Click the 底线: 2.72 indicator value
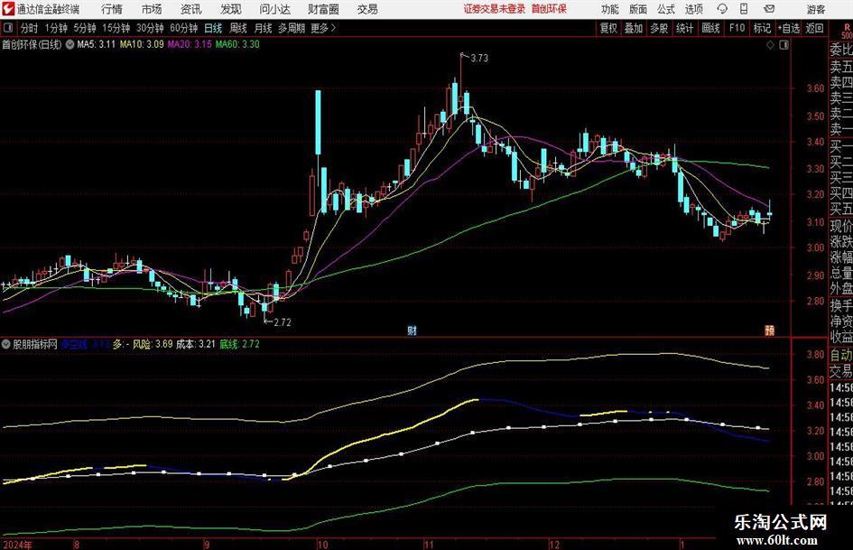Screen dimensions: 853x550 (239, 344)
